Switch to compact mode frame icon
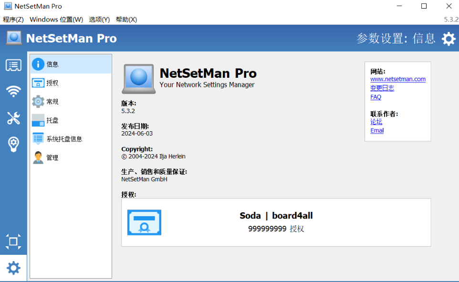The image size is (459, 282). click(x=13, y=241)
